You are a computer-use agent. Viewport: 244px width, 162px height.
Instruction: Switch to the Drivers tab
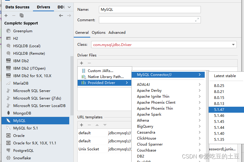43,7
